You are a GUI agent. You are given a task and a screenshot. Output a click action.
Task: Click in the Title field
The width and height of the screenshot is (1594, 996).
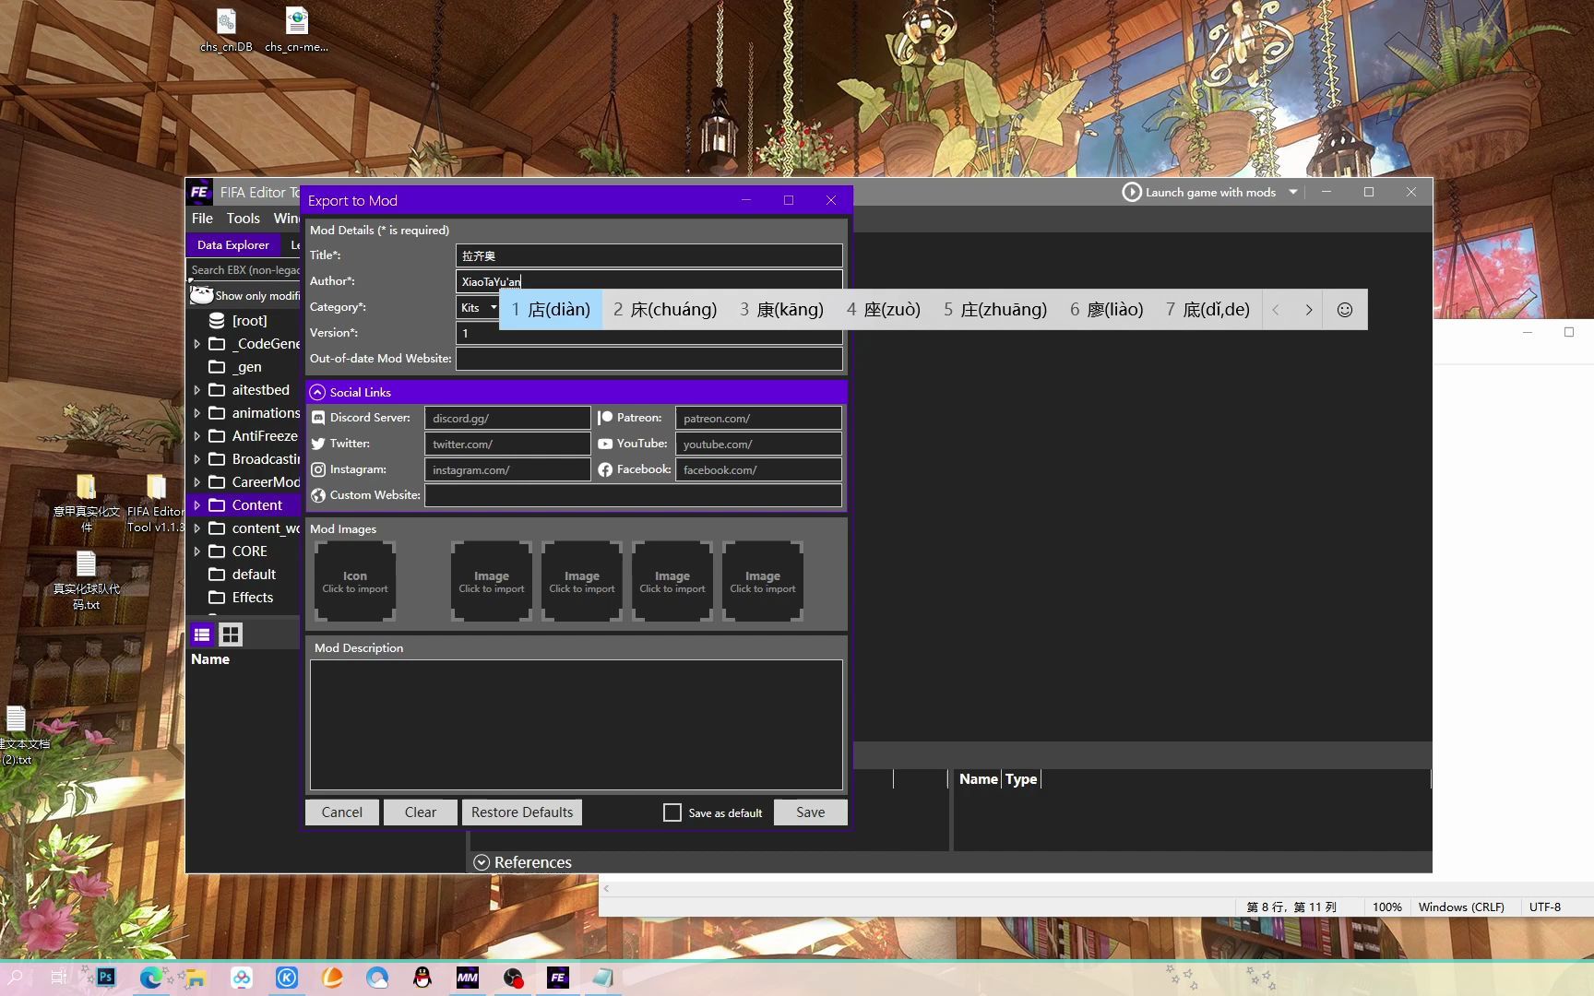click(648, 255)
